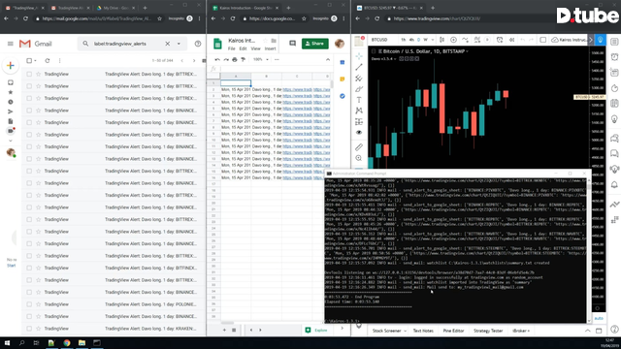Click the Sheets vertical scrollbar

(x=332, y=84)
